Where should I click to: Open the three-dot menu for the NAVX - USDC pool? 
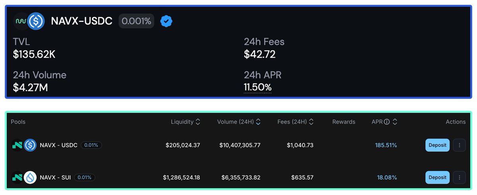click(460, 145)
